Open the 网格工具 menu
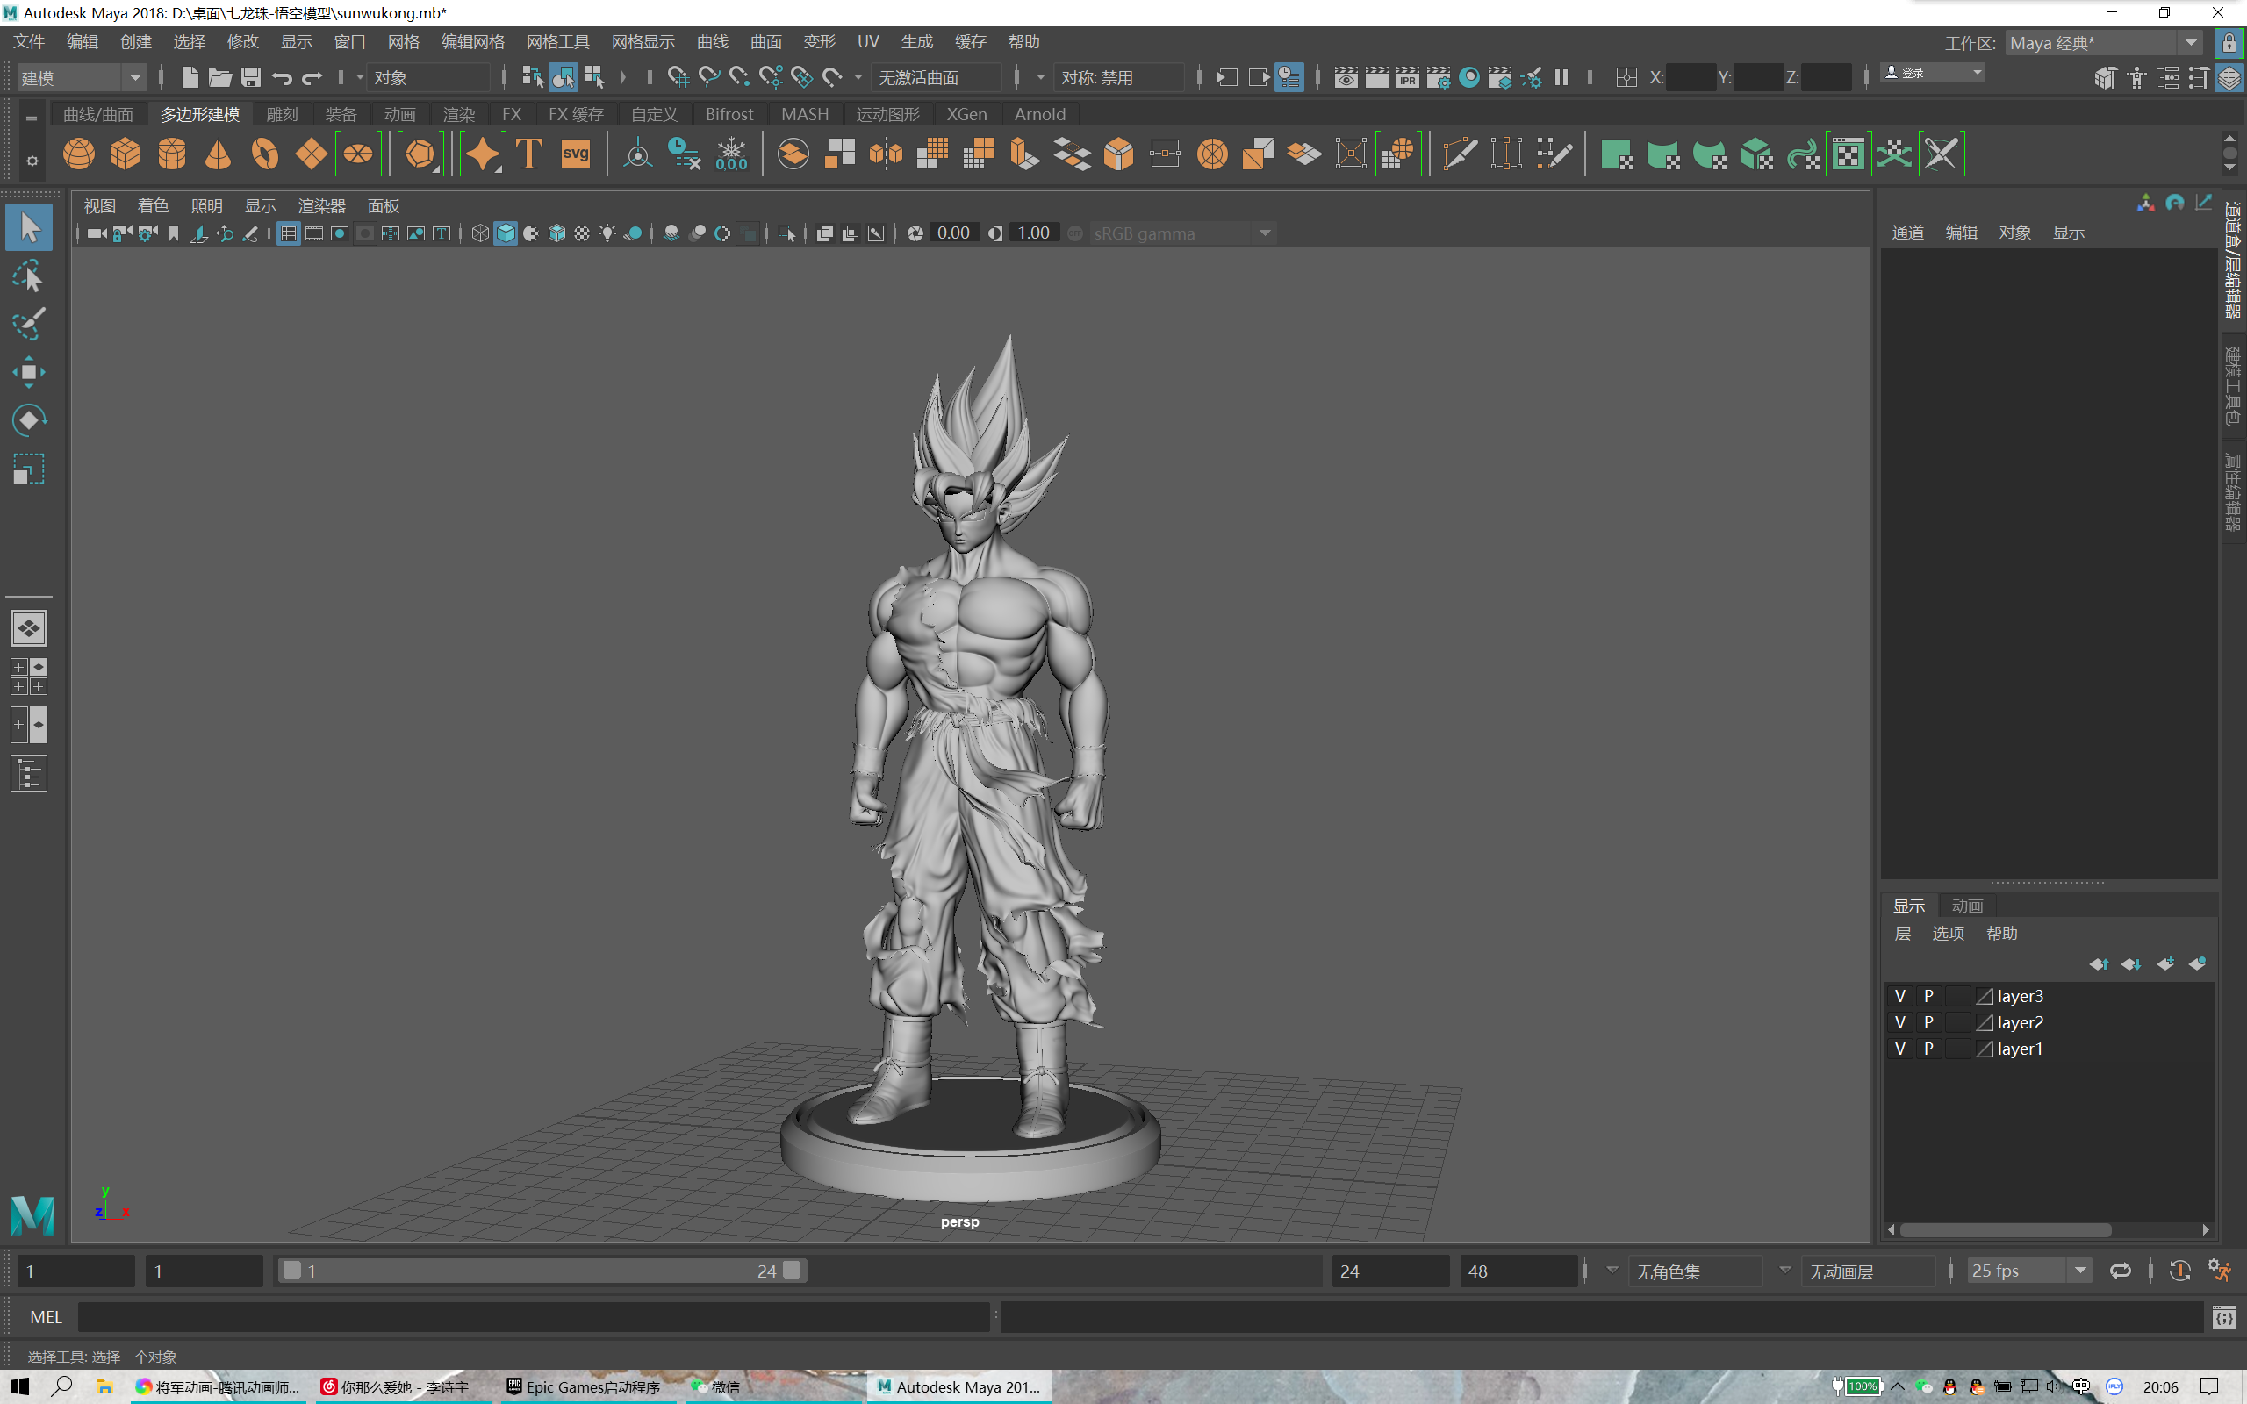Image resolution: width=2247 pixels, height=1404 pixels. pyautogui.click(x=557, y=42)
